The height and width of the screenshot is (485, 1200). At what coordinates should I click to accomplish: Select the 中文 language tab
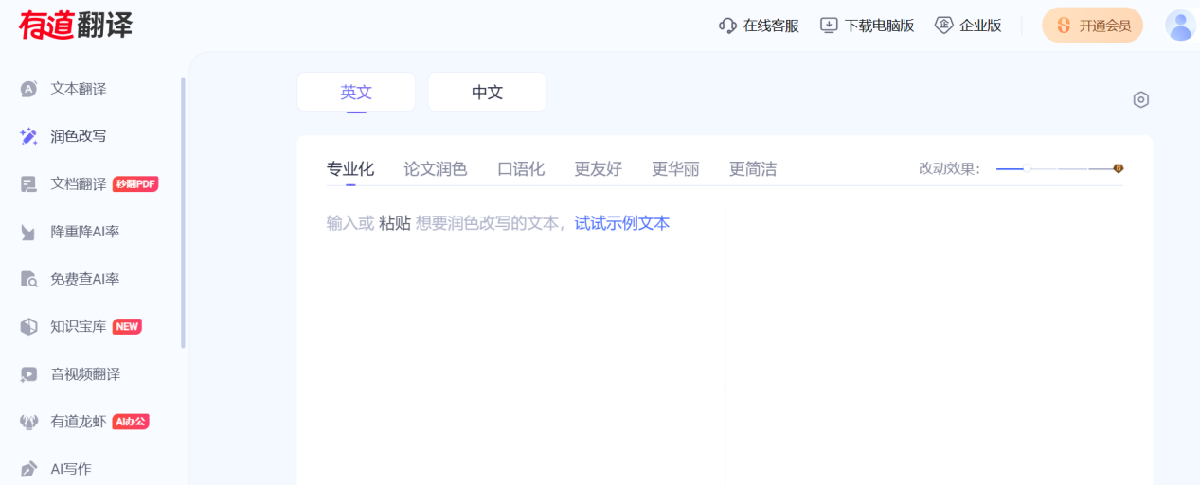coord(487,92)
